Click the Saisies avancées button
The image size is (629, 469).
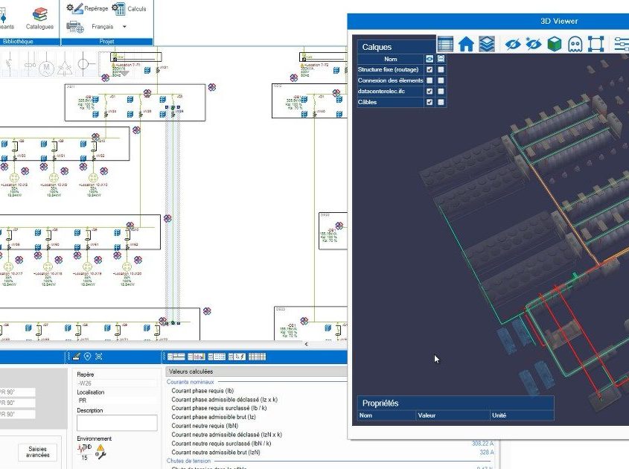[x=37, y=452]
